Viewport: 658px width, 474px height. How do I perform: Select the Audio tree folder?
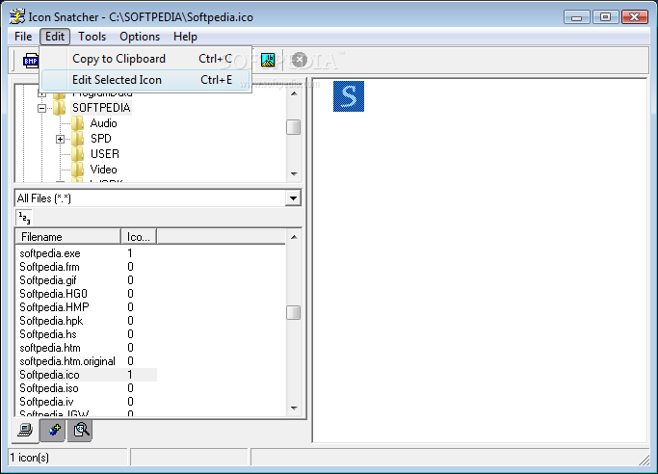104,123
